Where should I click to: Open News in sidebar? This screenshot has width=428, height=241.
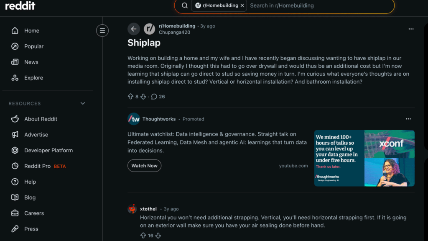click(31, 62)
